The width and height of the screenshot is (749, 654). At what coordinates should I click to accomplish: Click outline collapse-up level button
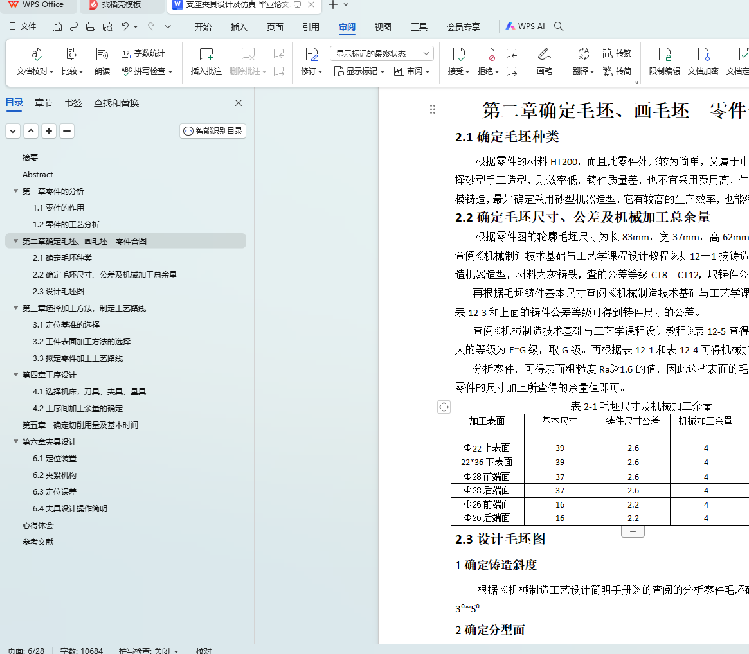(31, 131)
